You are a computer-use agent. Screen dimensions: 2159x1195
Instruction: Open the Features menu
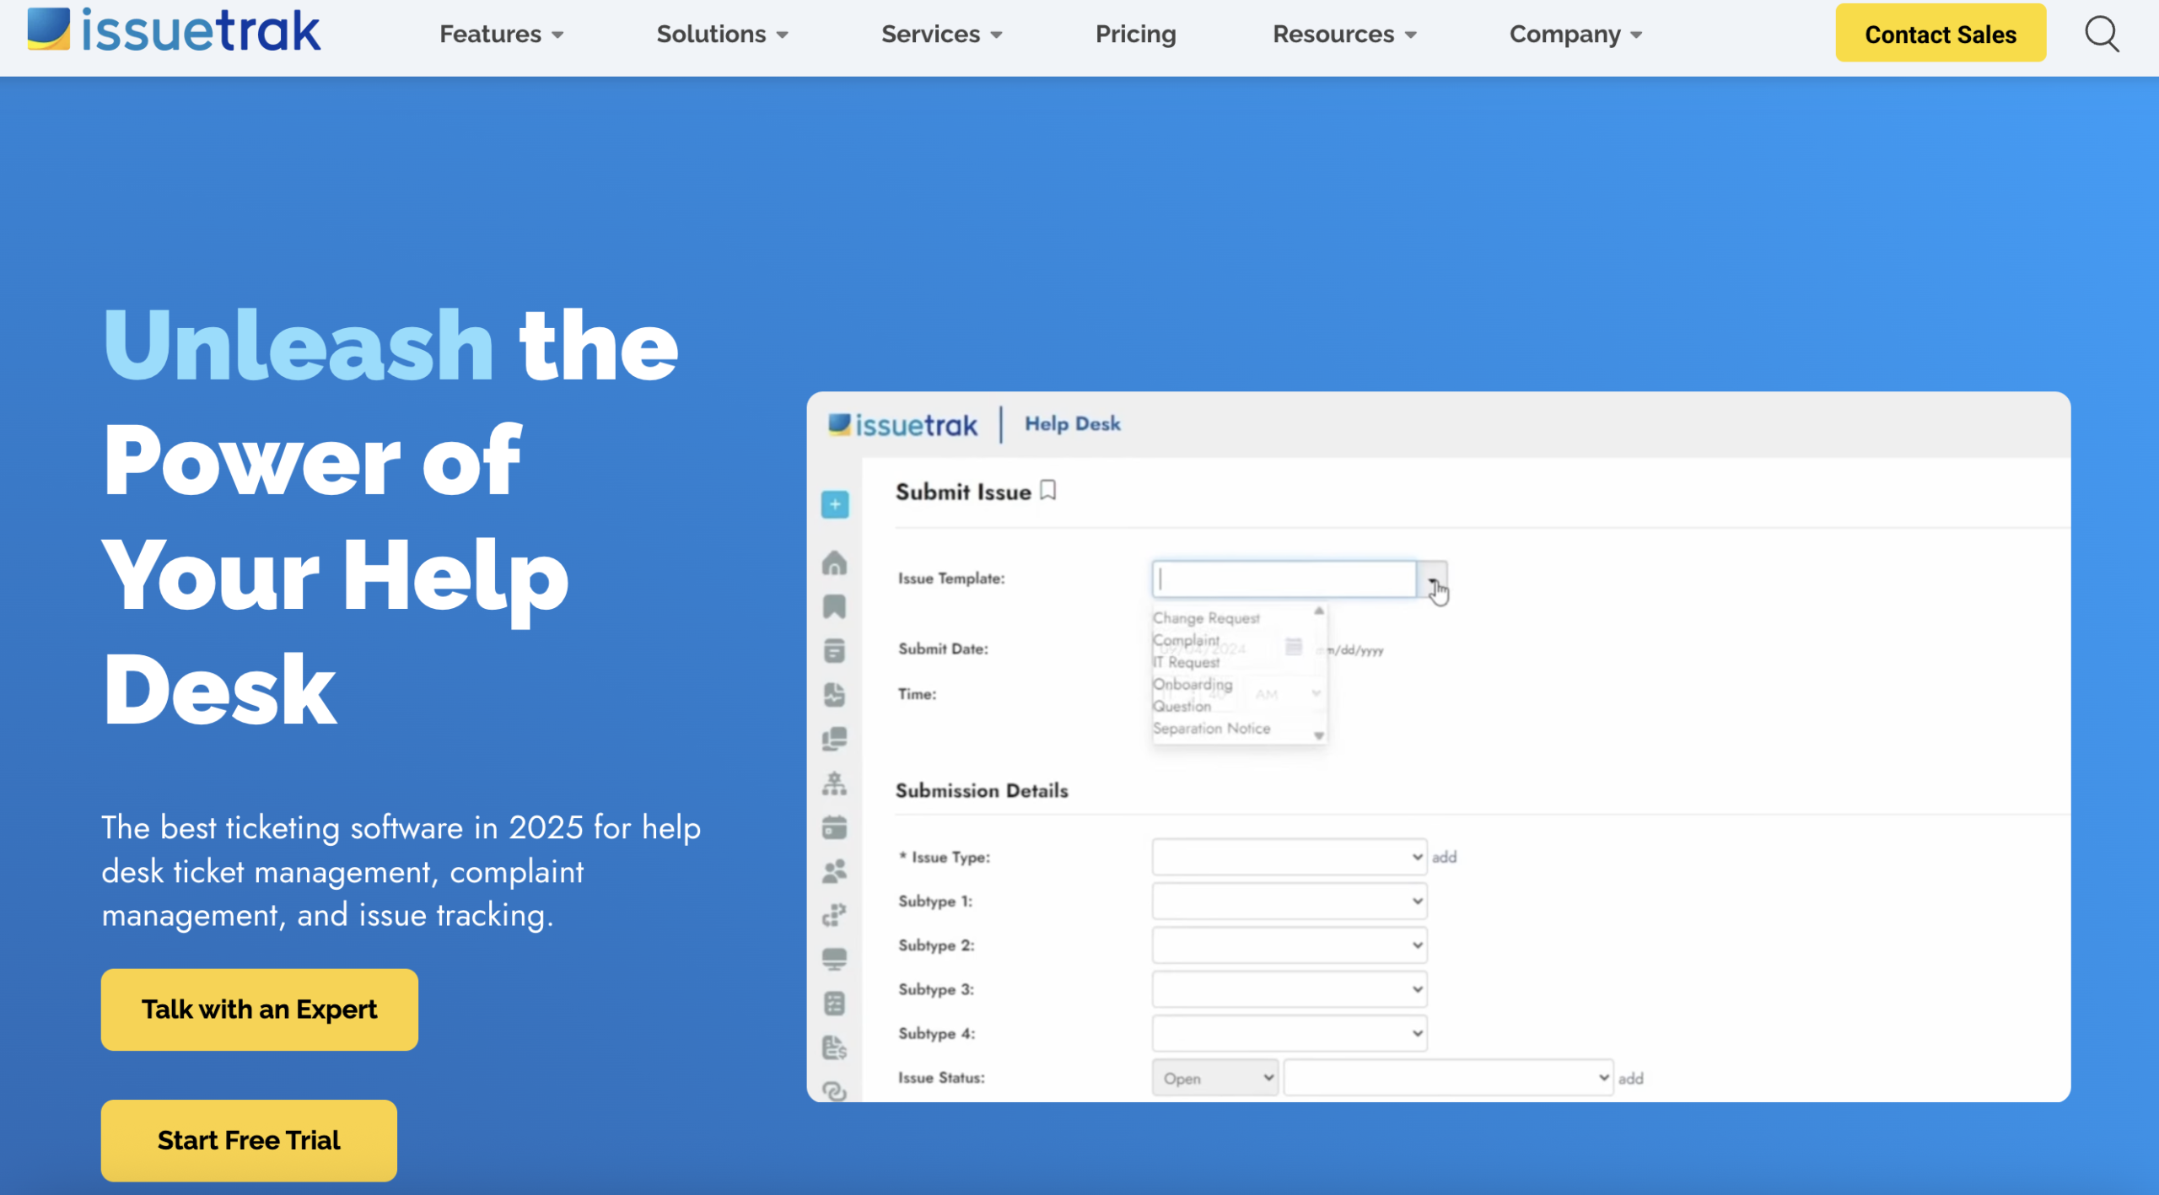click(500, 34)
